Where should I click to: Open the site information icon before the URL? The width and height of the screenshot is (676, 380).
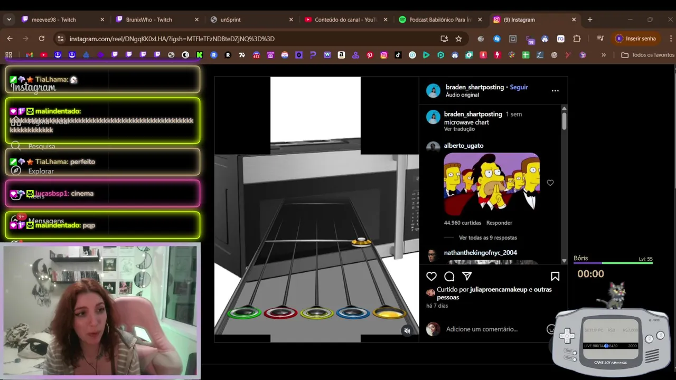61,39
